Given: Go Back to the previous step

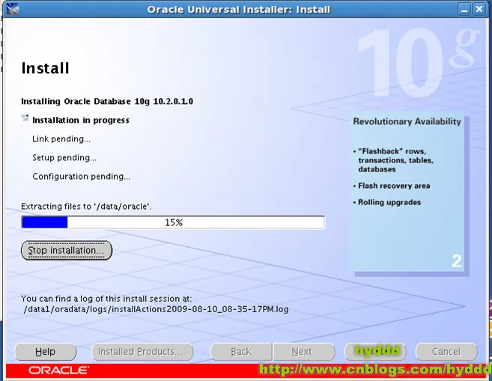Looking at the screenshot, I should 241,352.
